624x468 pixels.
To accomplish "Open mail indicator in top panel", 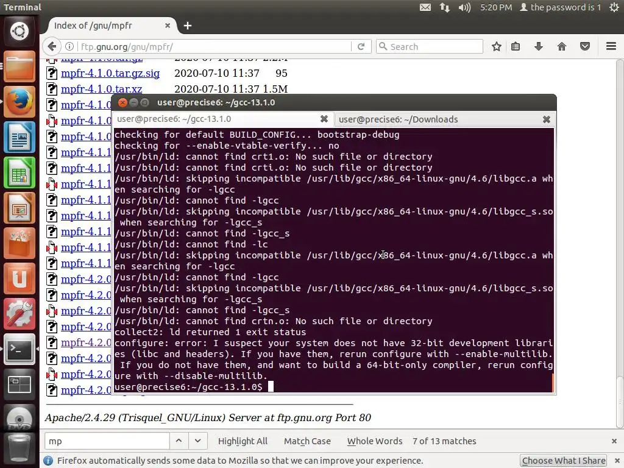I will point(425,7).
